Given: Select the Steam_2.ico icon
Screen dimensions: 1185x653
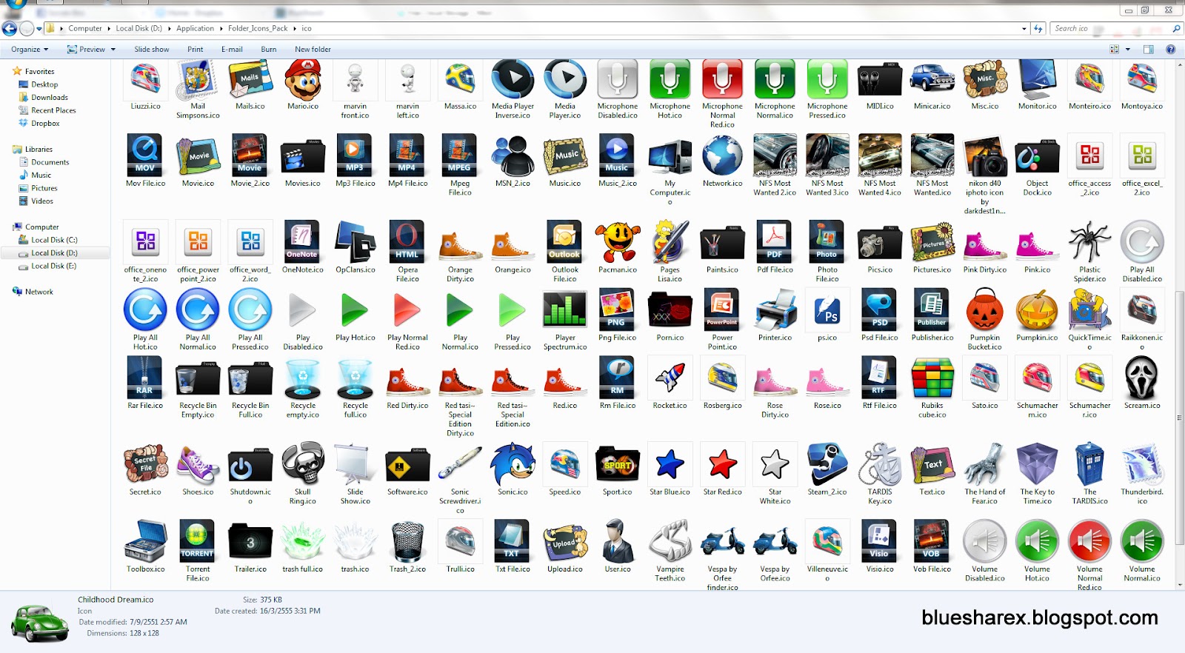Looking at the screenshot, I should [827, 464].
